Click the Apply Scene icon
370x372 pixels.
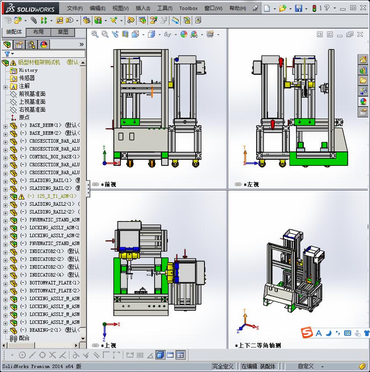[194, 35]
